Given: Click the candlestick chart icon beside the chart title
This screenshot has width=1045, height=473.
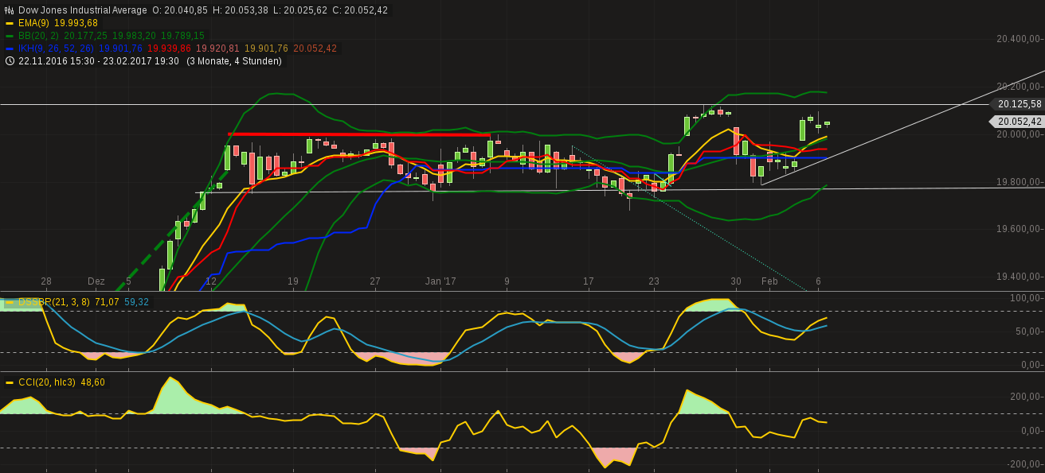Looking at the screenshot, I should pyautogui.click(x=9, y=10).
